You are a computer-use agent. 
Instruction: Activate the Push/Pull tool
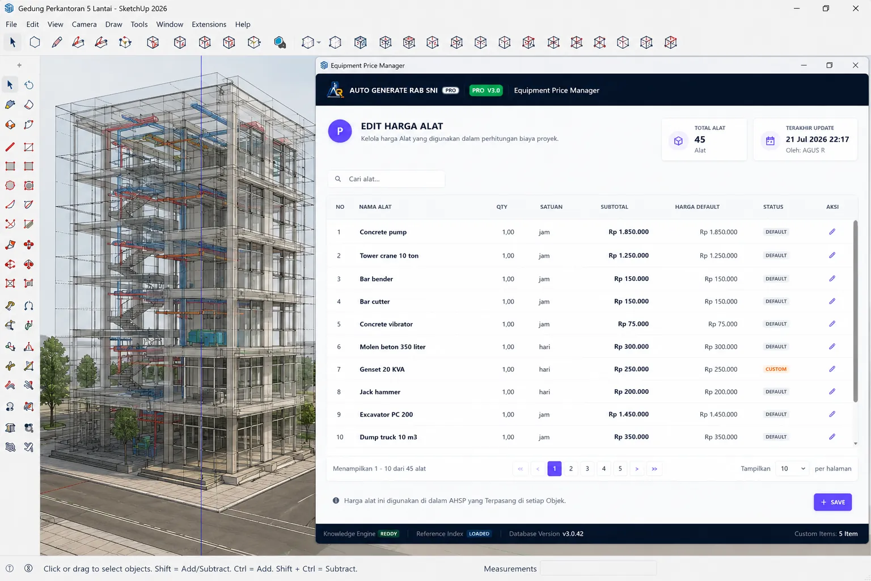click(x=10, y=245)
